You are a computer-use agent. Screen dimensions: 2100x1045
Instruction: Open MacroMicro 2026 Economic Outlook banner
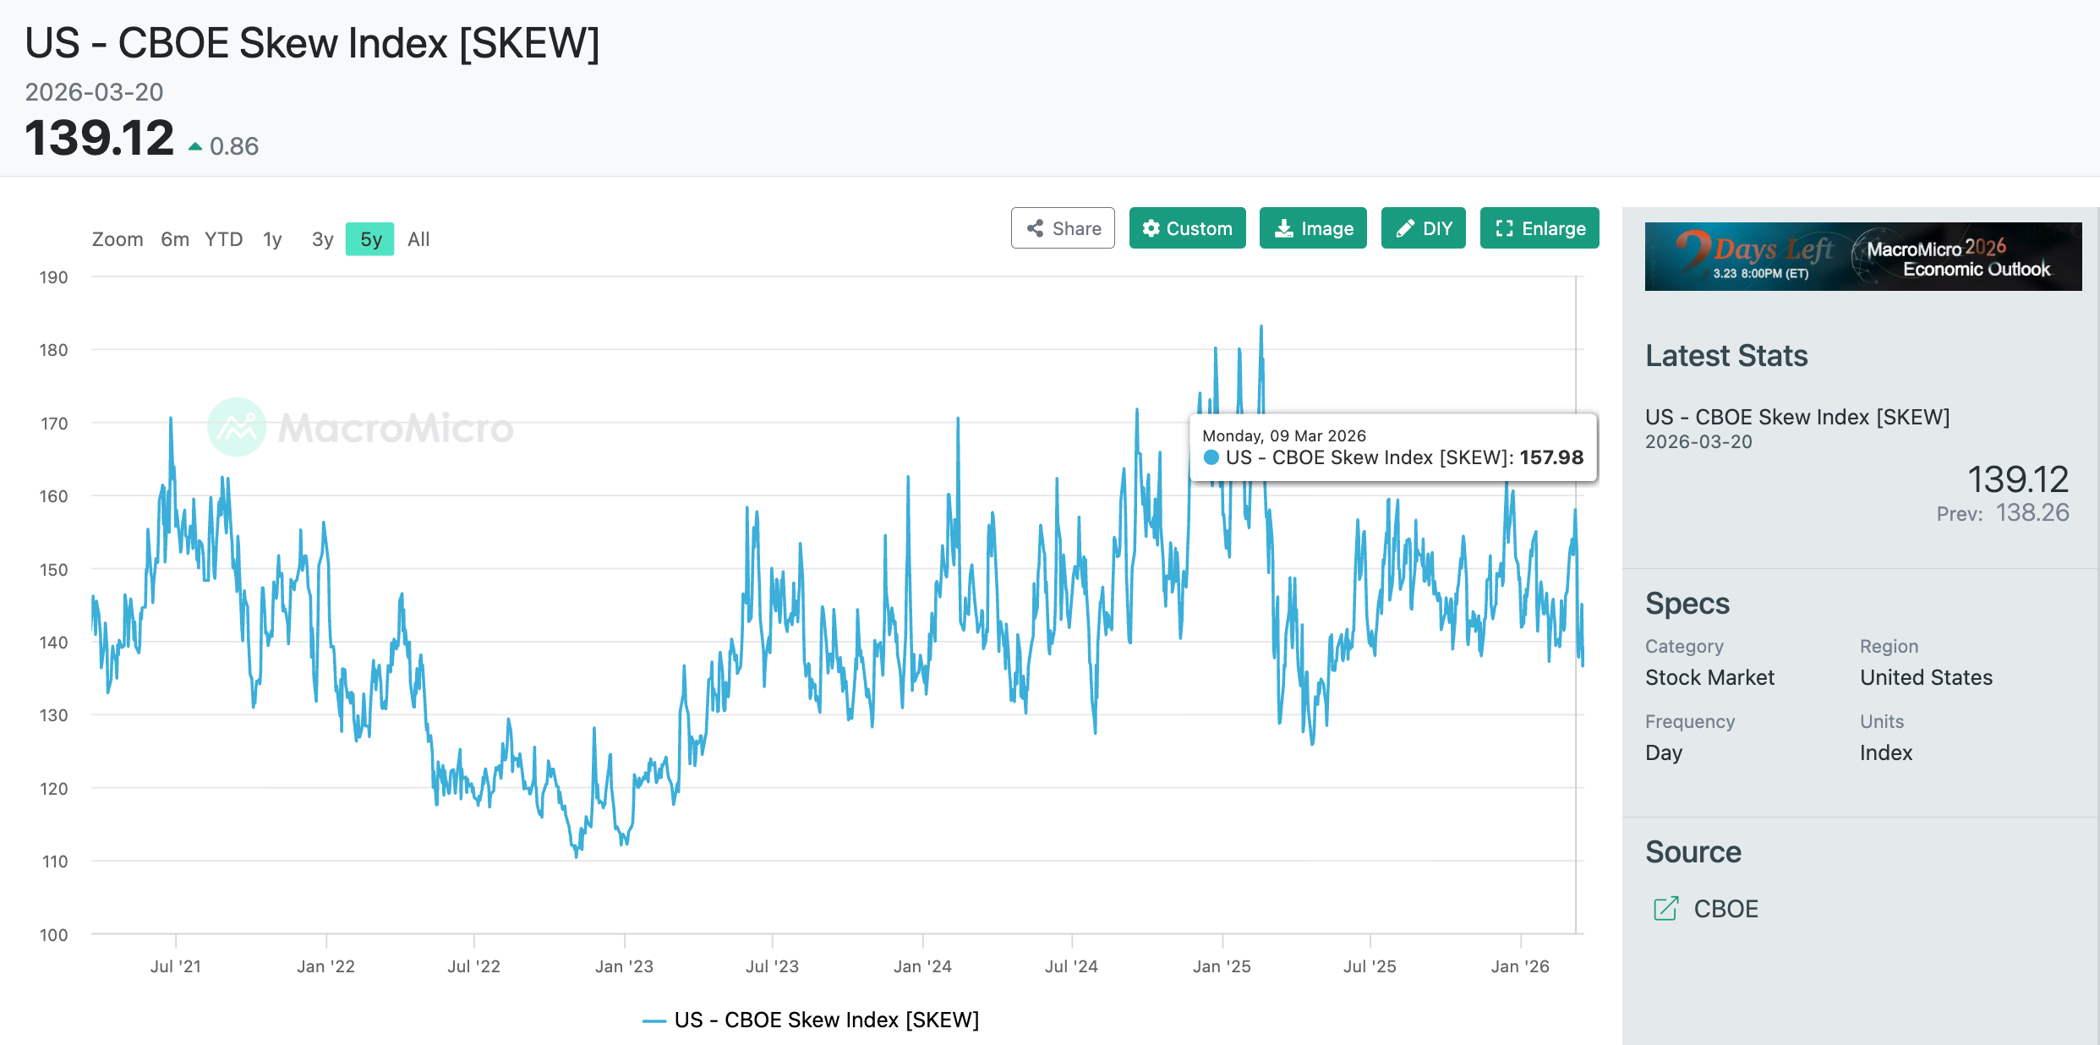coord(1862,256)
